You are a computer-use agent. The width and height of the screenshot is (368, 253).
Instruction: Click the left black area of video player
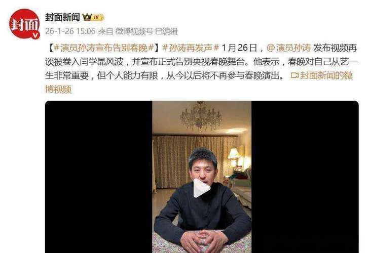[98, 177]
